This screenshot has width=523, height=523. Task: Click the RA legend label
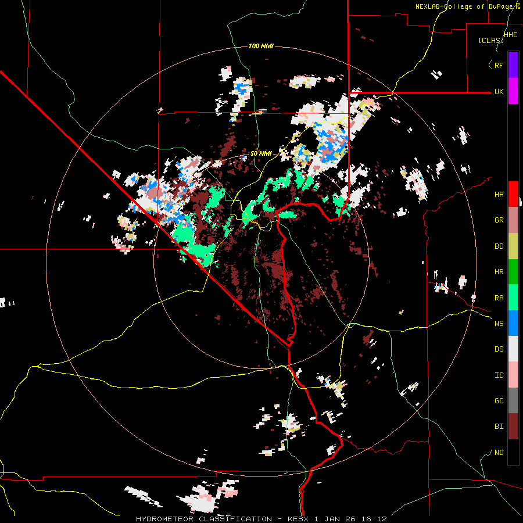[x=499, y=298]
